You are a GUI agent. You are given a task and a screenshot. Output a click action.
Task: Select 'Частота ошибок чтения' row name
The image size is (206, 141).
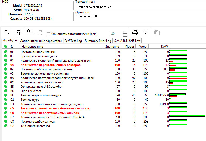pyautogui.click(x=38, y=52)
